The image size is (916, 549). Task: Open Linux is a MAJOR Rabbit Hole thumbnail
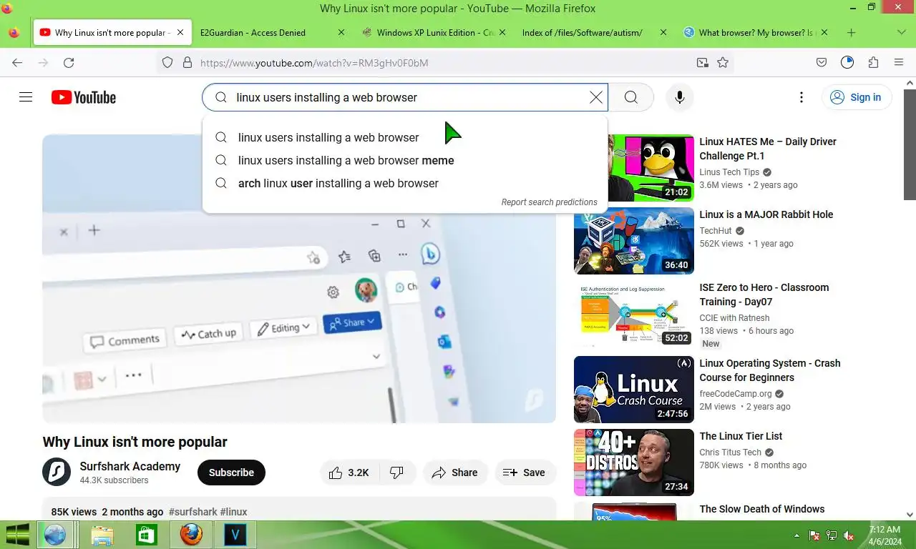pos(634,241)
